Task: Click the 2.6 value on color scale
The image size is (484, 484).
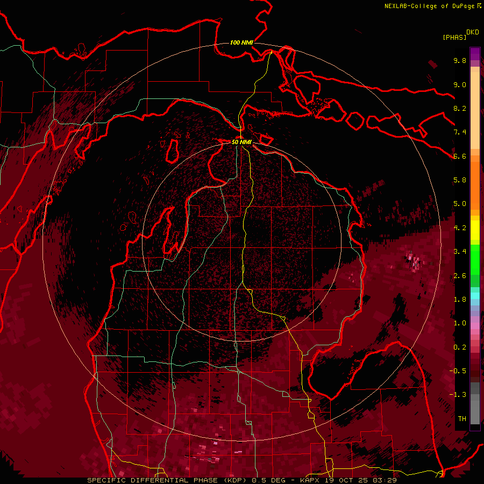Action: coord(460,276)
